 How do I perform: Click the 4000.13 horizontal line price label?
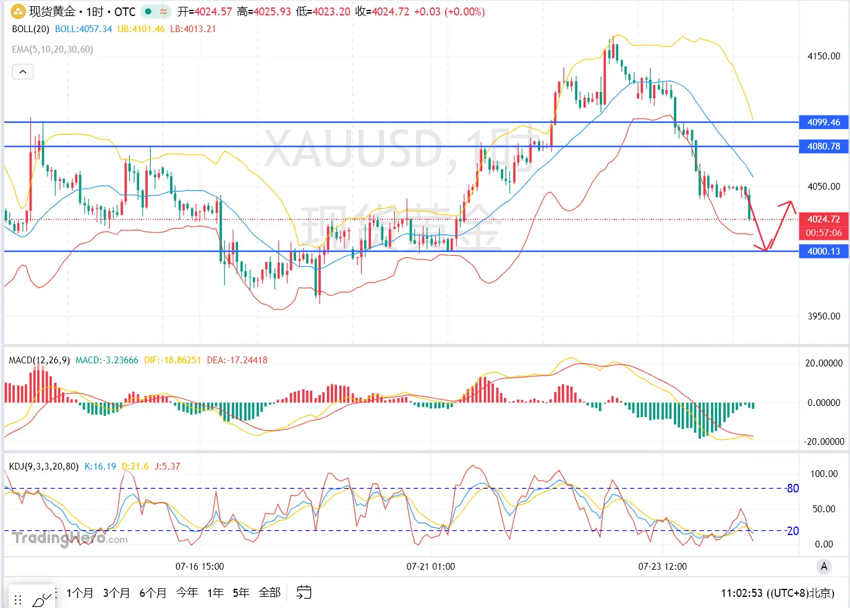[823, 251]
